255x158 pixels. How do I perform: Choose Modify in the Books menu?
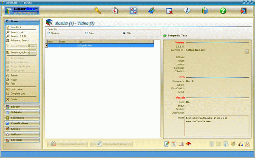tap(14, 80)
